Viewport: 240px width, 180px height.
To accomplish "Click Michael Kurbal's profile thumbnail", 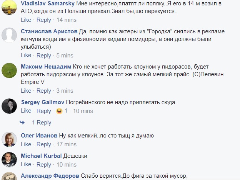I will tap(9, 159).
